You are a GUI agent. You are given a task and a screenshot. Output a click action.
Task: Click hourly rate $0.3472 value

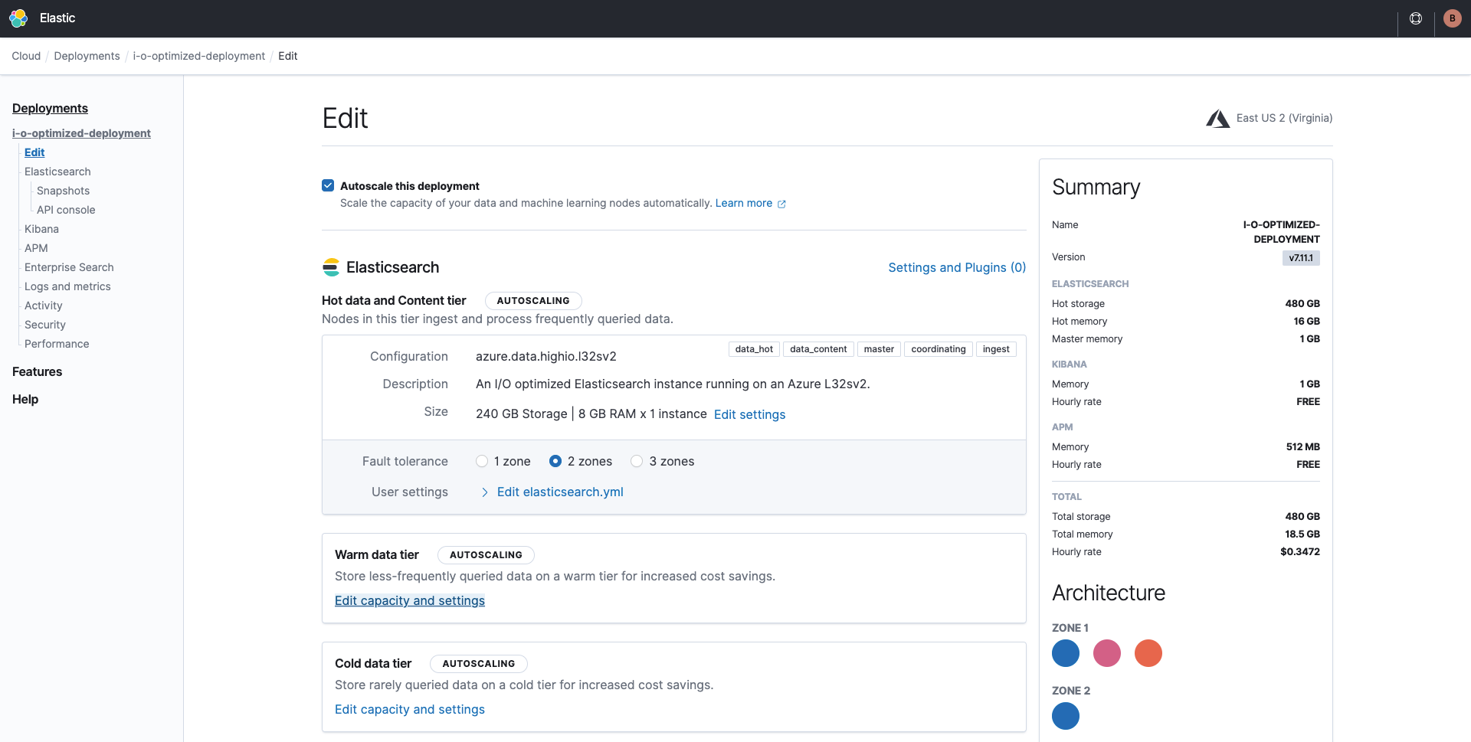(x=1300, y=551)
